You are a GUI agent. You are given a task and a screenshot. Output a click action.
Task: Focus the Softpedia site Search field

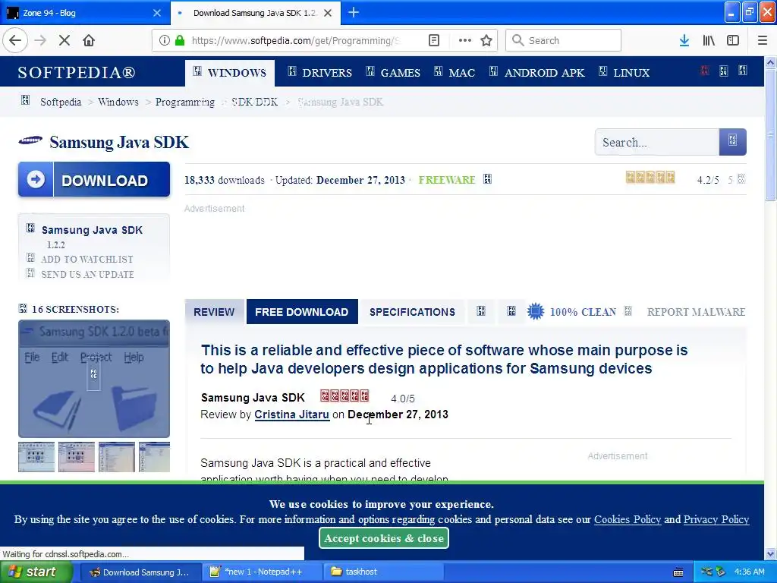pyautogui.click(x=656, y=142)
